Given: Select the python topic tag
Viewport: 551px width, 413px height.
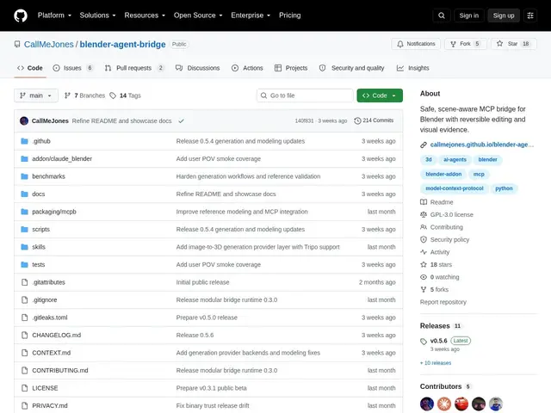Looking at the screenshot, I should pyautogui.click(x=504, y=188).
